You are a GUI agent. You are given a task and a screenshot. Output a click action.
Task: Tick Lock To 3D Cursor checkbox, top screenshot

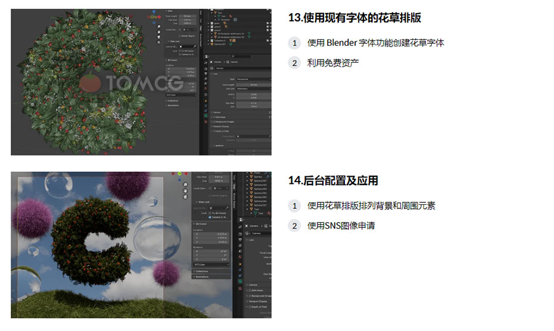[x=180, y=51]
